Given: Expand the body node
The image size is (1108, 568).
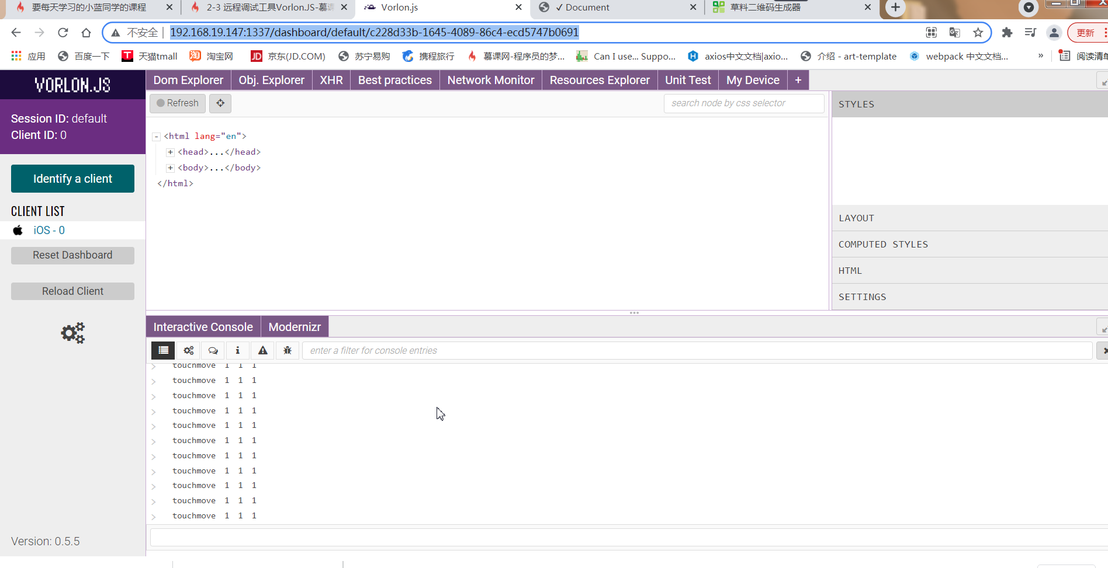Looking at the screenshot, I should [170, 168].
